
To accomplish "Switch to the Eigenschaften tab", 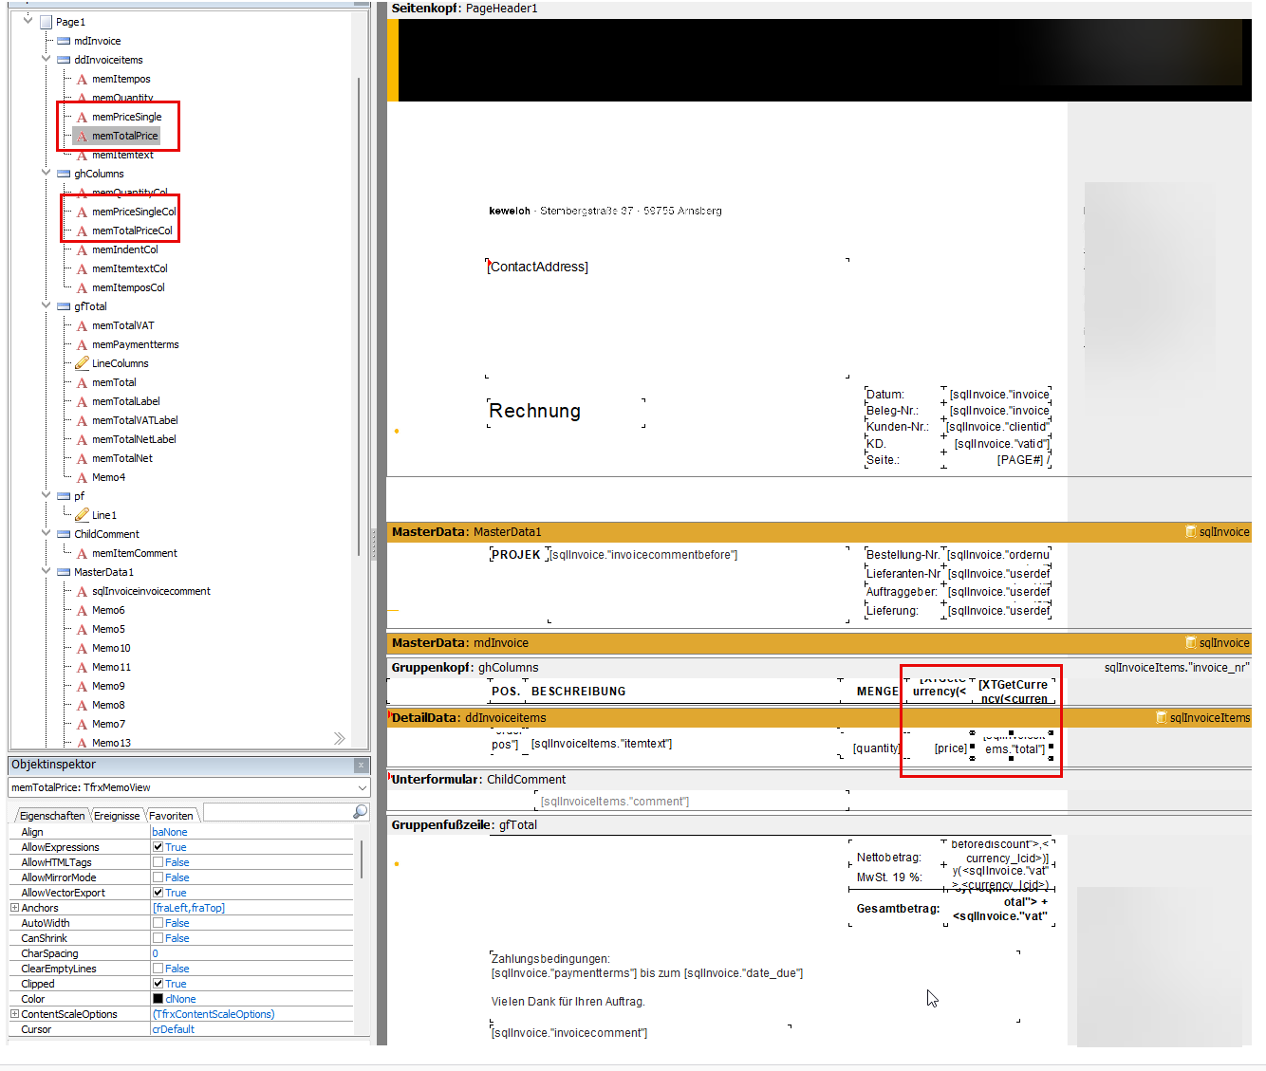I will point(52,816).
